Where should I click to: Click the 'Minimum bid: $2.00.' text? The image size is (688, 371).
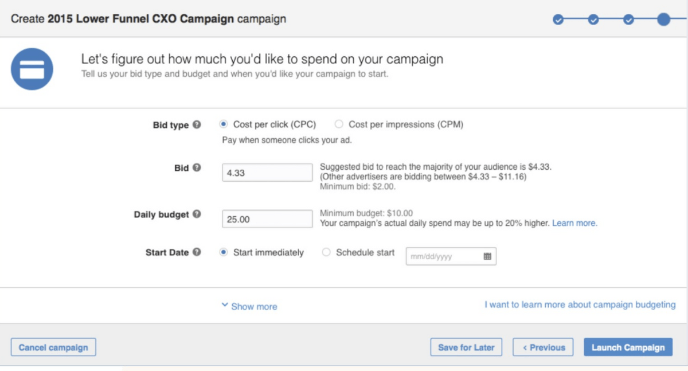point(358,186)
